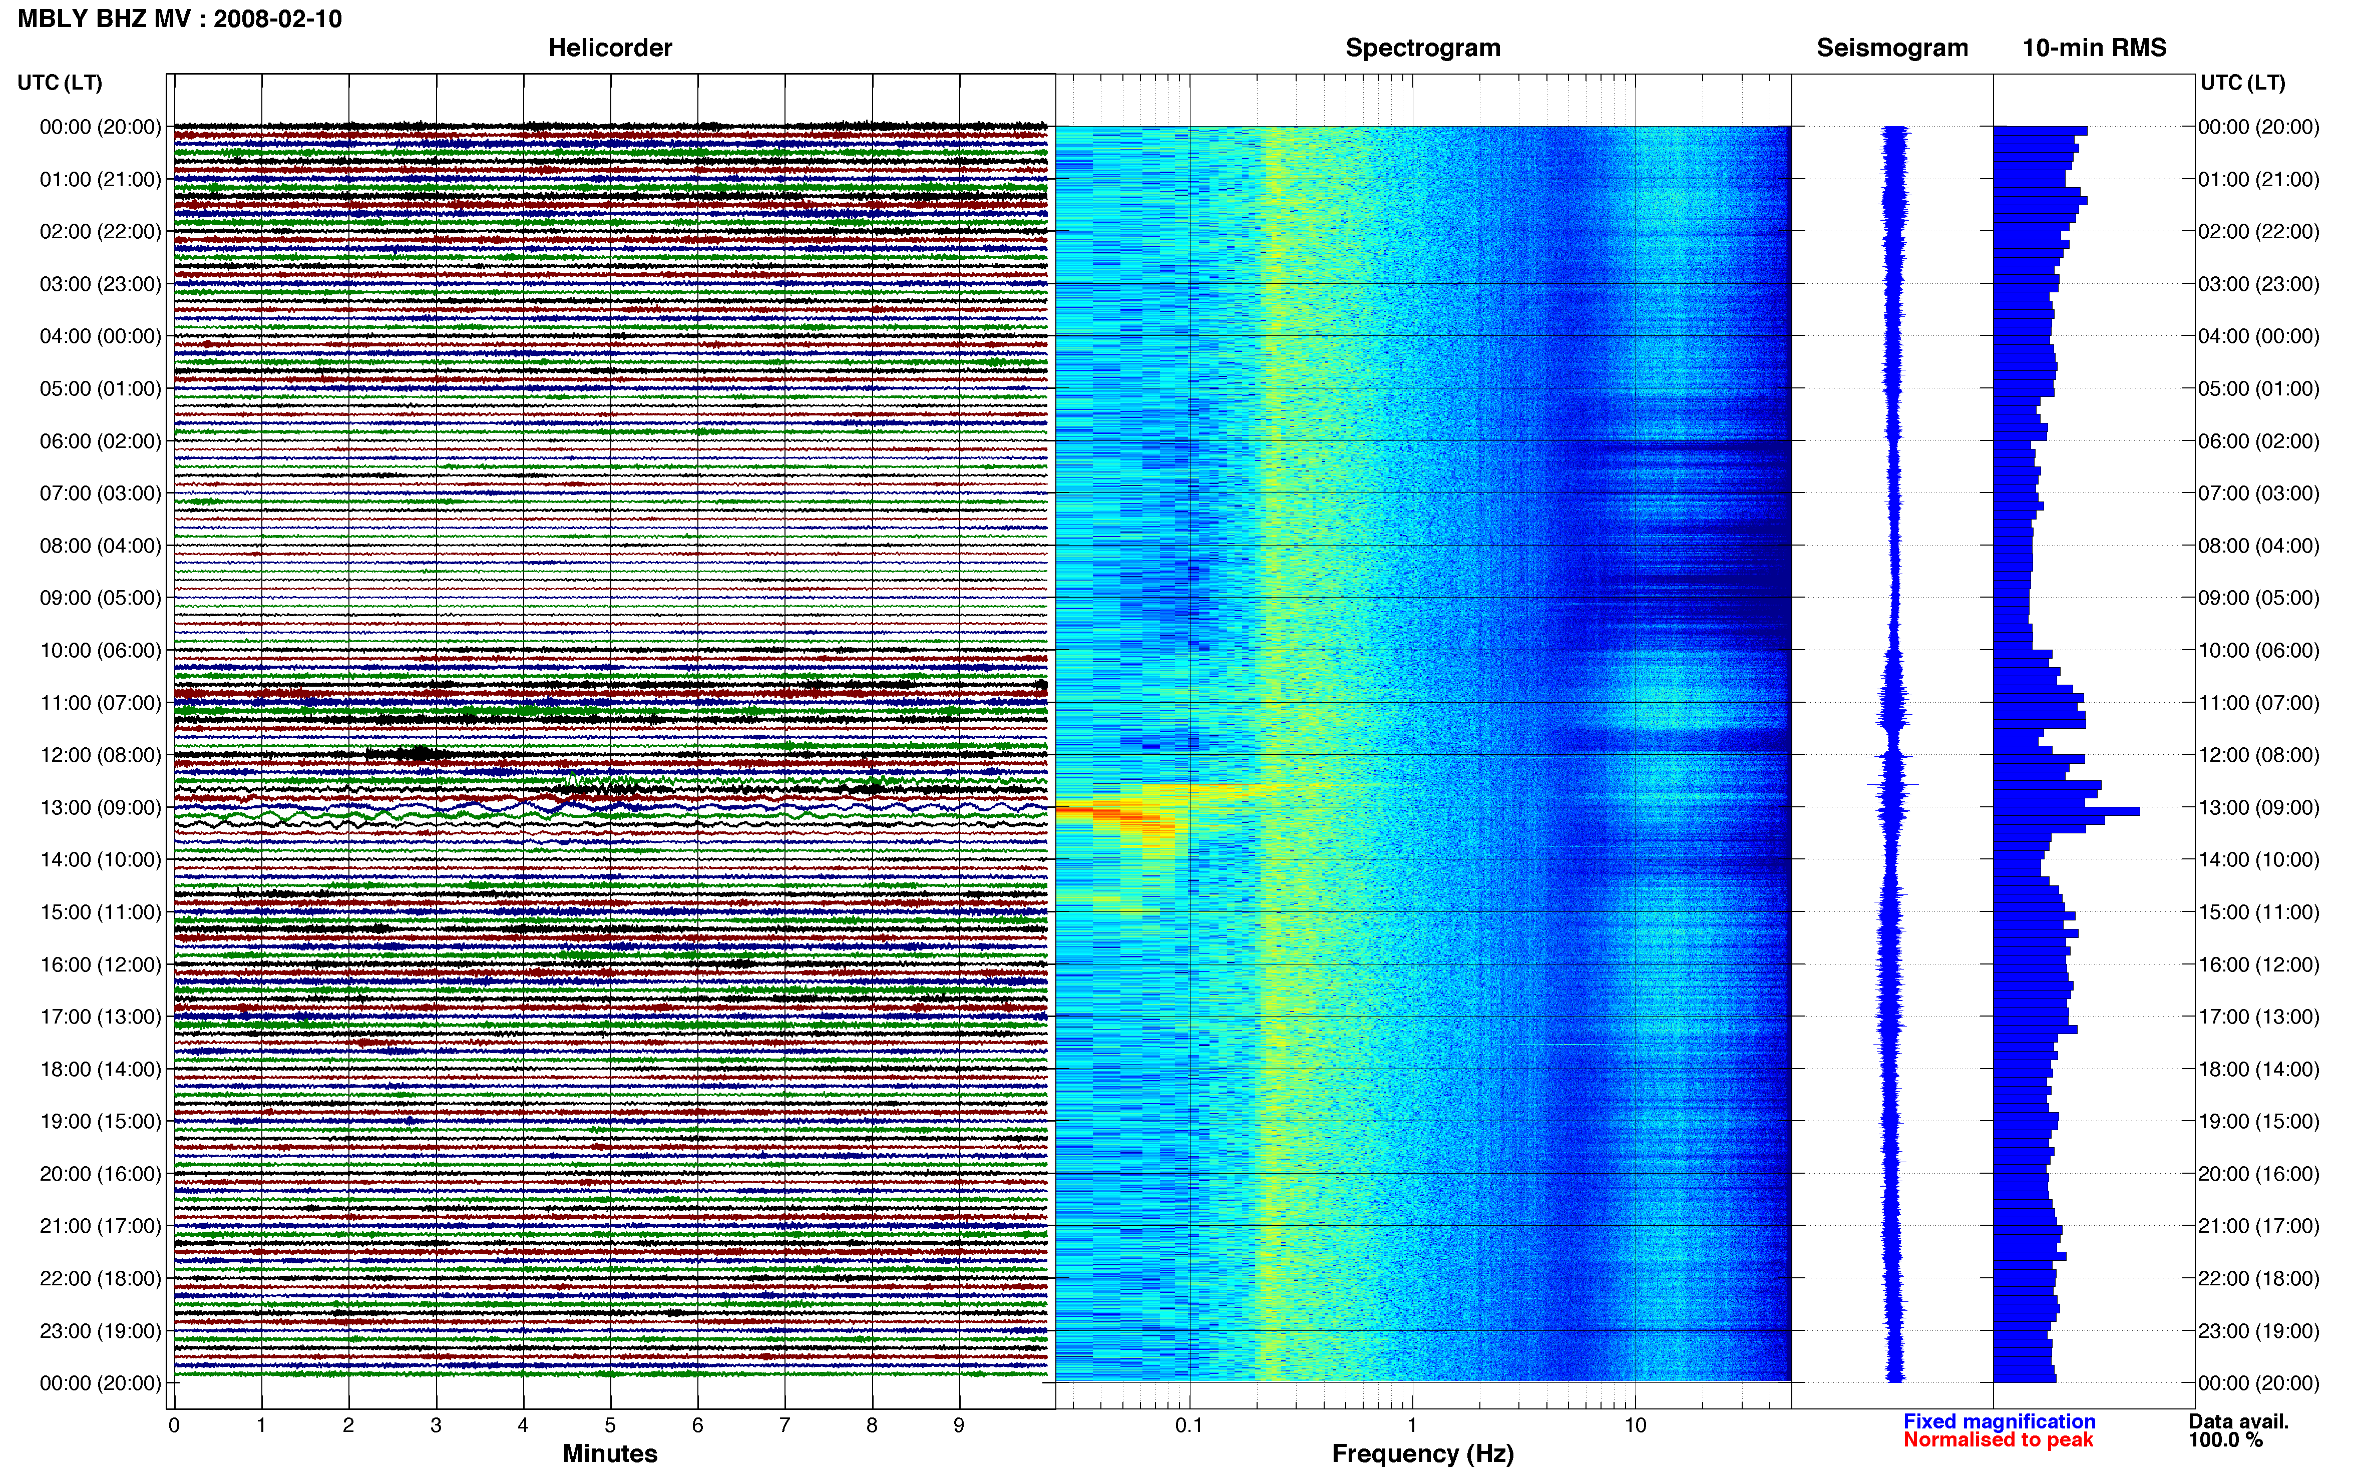This screenshot has height=1483, width=2373.
Task: Click the red 'Normalised to peak' legend text
Action: tap(1998, 1440)
